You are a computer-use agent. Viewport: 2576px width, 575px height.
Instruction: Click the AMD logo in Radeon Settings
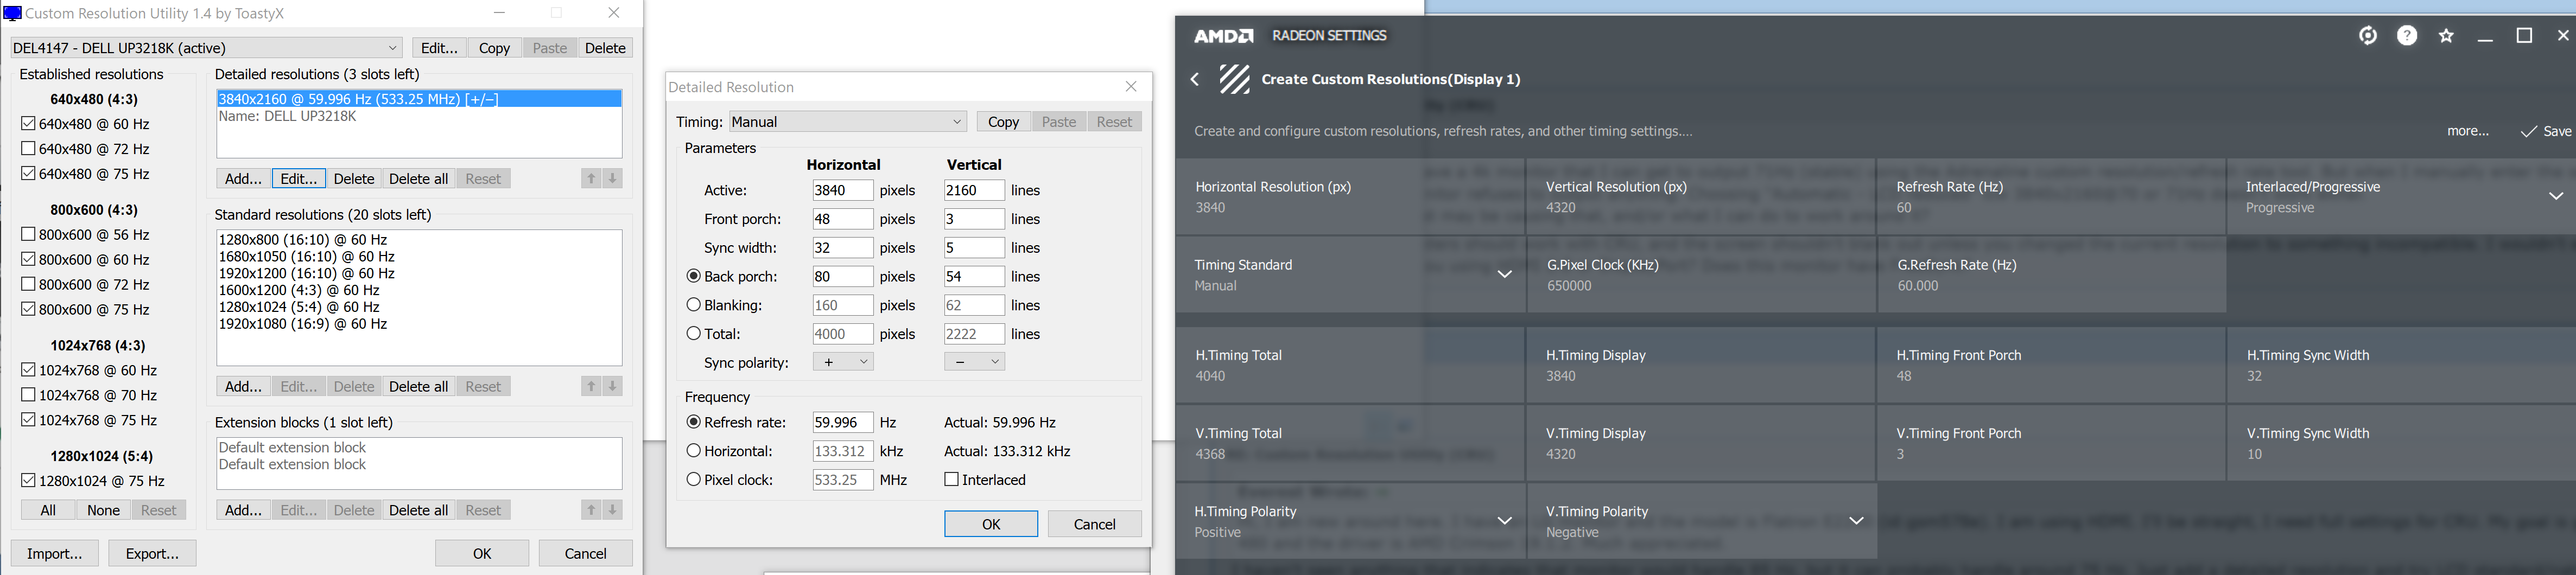[1223, 36]
